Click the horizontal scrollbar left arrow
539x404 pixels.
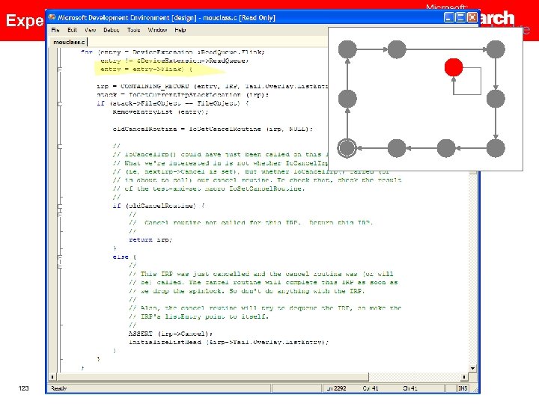pos(52,377)
